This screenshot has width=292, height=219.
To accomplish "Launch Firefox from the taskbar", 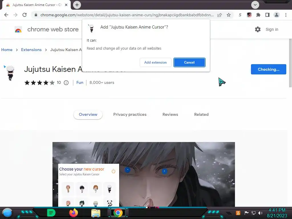I will 74,213.
